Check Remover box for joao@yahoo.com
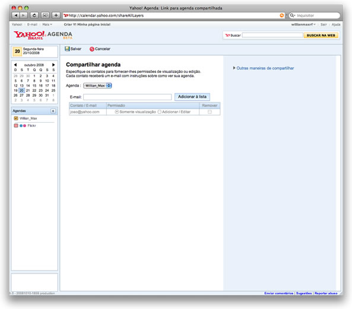Viewport: 352px width, 309px height. pos(210,112)
